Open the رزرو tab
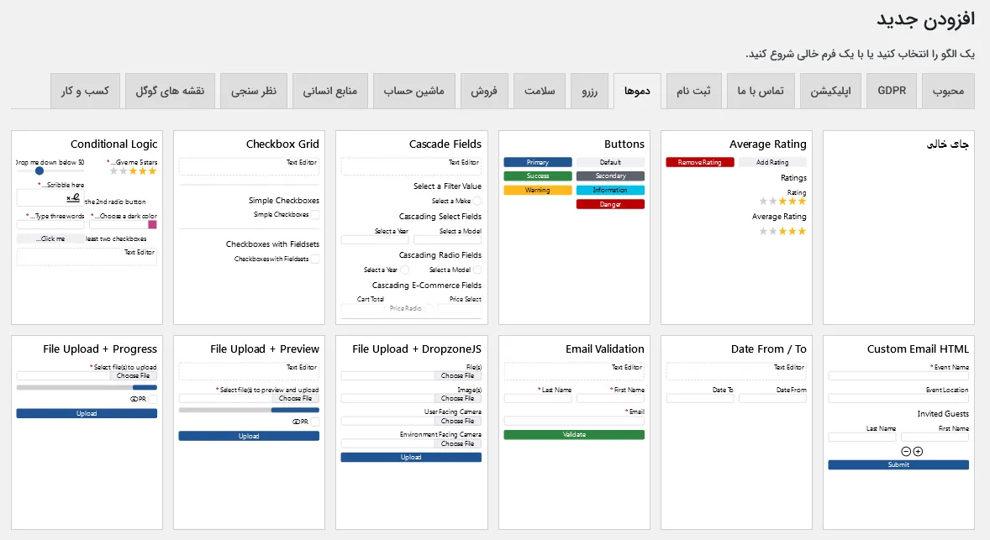Image resolution: width=990 pixels, height=540 pixels. tap(589, 91)
